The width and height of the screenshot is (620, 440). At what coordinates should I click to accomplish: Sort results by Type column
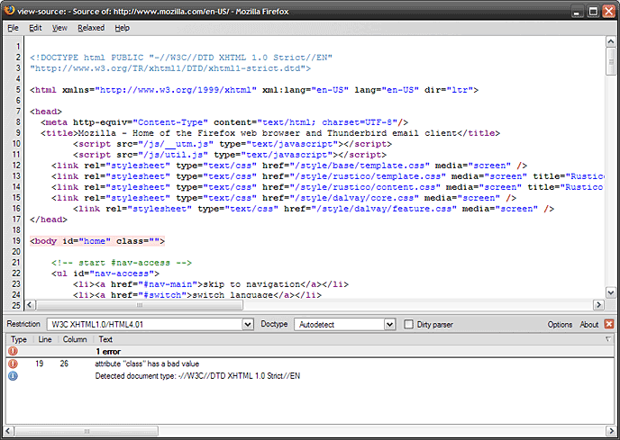19,339
